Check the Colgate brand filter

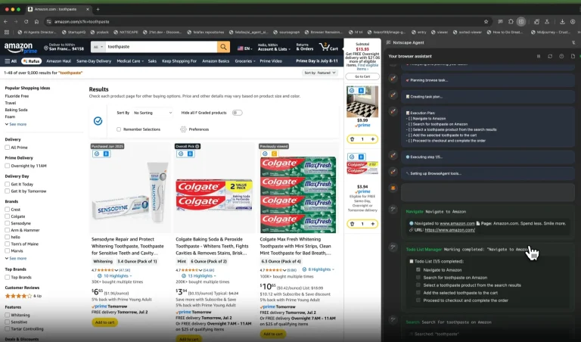8,216
